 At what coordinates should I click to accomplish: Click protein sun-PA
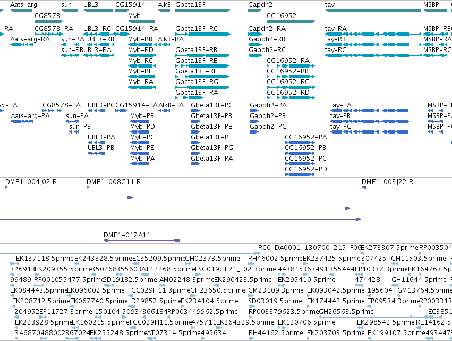[x=77, y=116]
